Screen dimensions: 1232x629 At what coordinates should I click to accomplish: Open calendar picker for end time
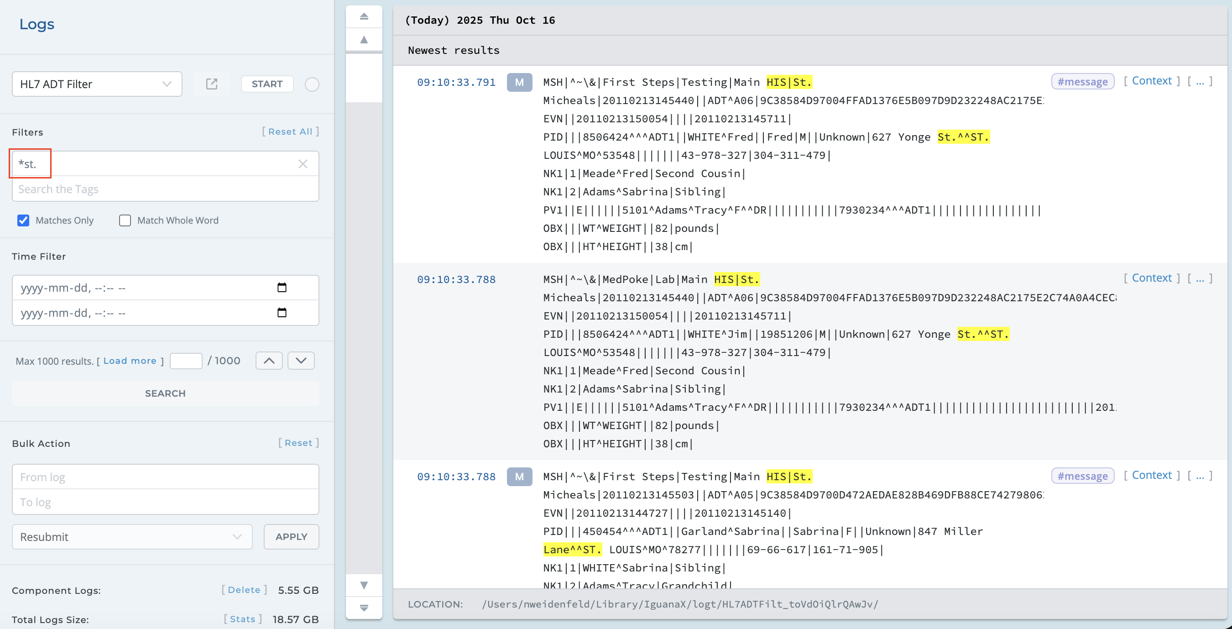(x=282, y=313)
